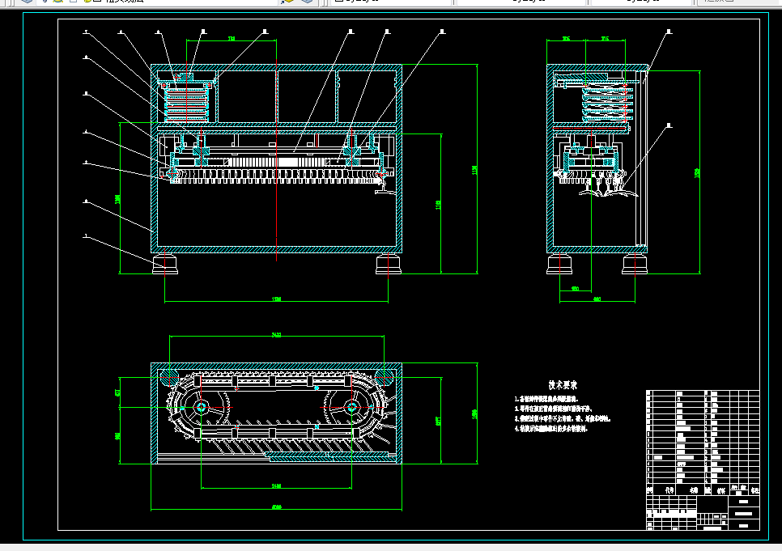Select the left sprocket wheel in bottom view
The height and width of the screenshot is (551, 782).
pos(202,408)
